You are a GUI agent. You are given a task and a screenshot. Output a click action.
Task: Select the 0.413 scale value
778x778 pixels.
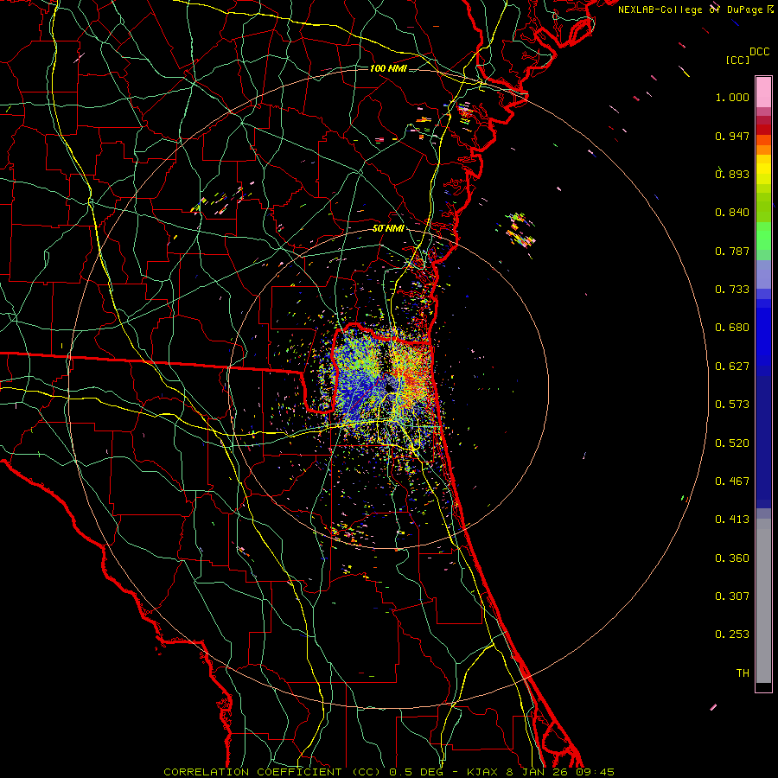[x=732, y=520]
